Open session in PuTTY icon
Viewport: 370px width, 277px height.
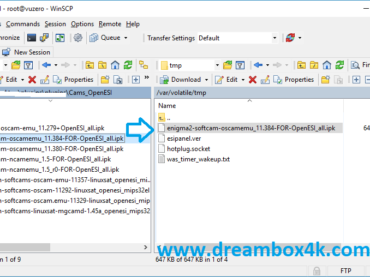click(x=44, y=38)
